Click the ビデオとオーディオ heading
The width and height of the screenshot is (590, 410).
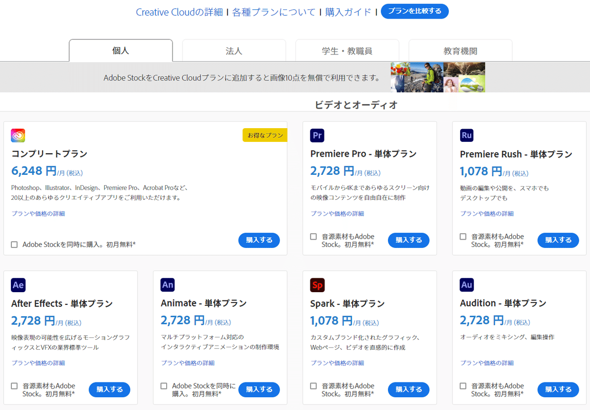[356, 105]
